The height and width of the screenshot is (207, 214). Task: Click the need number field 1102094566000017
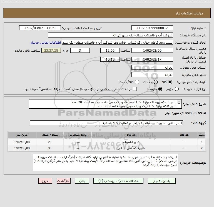click(x=152, y=28)
